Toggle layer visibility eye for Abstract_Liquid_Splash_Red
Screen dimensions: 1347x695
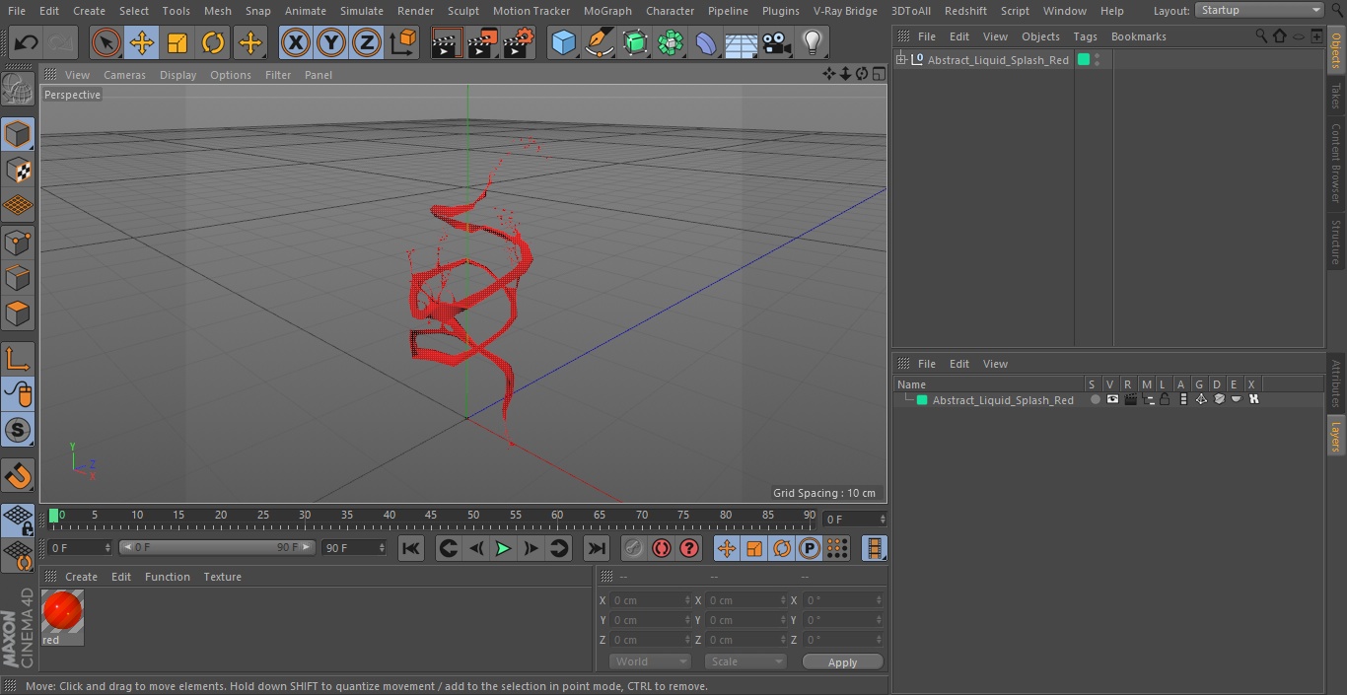pyautogui.click(x=1112, y=399)
